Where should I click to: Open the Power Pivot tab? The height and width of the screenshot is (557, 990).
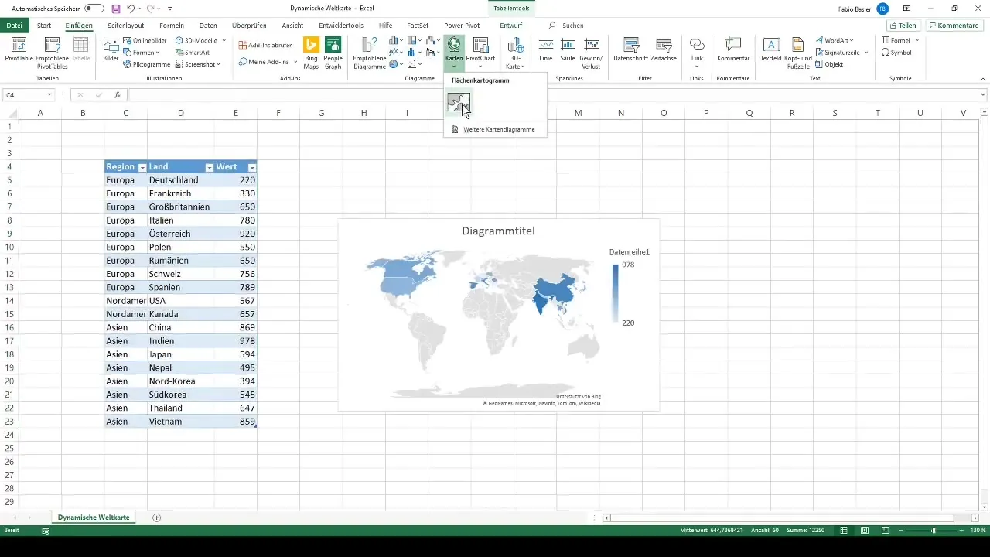point(462,26)
